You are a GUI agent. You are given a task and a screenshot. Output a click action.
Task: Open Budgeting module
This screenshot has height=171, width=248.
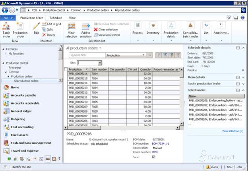[14, 119]
